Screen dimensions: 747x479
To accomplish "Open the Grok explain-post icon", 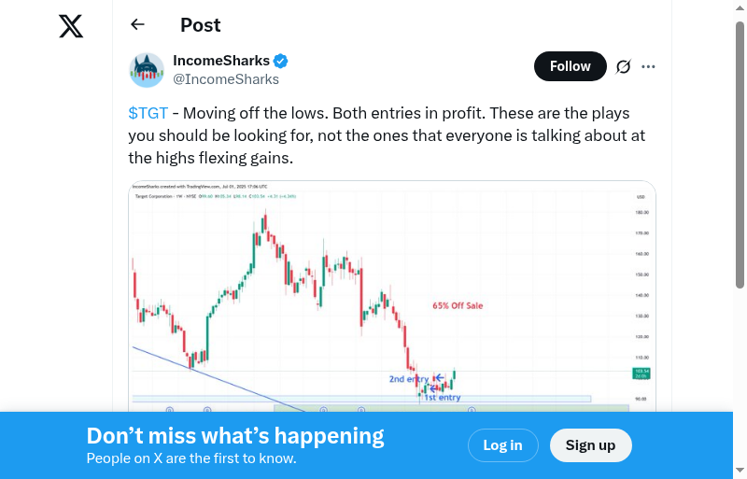I will pos(624,66).
